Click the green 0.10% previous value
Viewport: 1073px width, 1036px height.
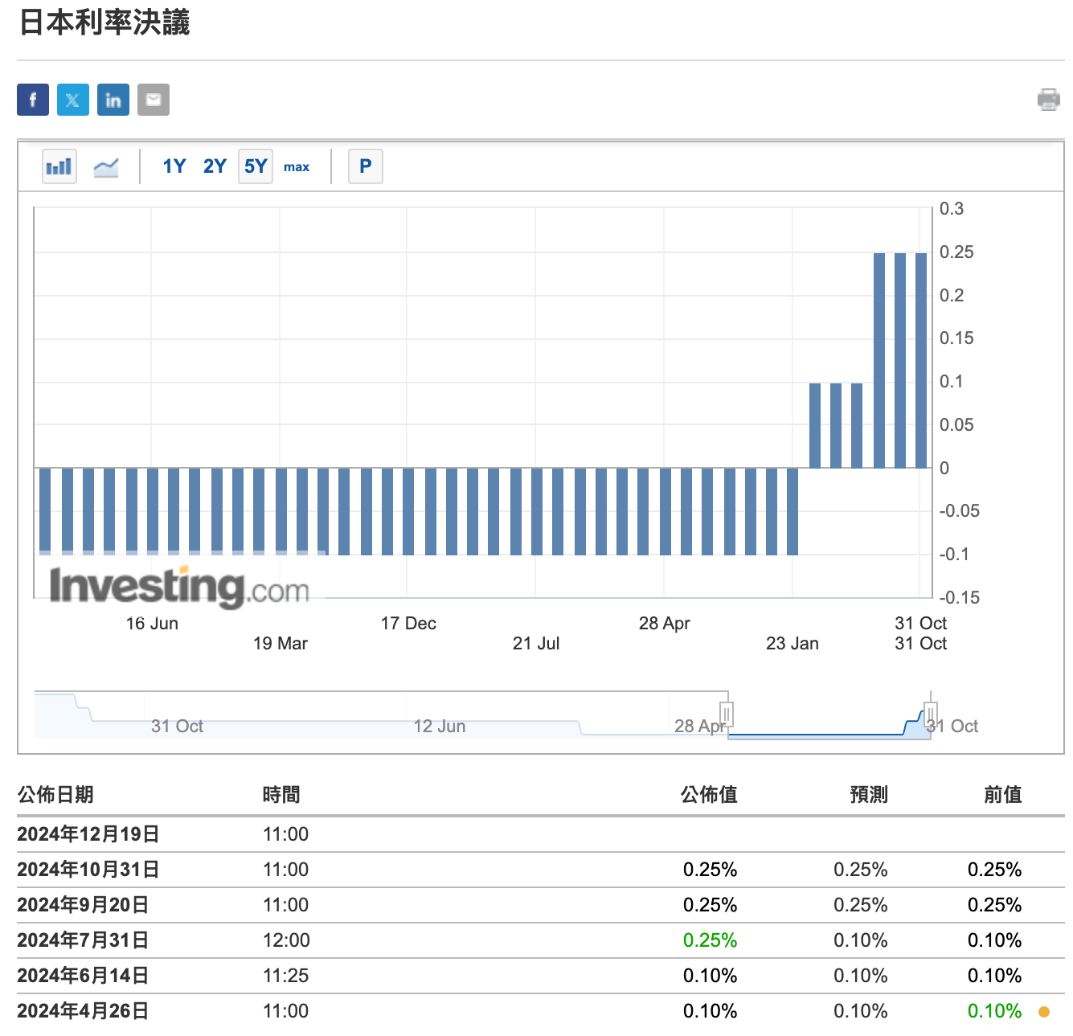coord(995,1011)
